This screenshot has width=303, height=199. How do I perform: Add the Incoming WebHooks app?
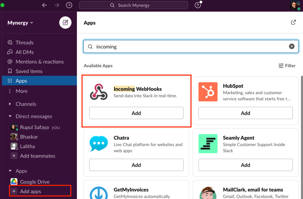[x=136, y=113]
